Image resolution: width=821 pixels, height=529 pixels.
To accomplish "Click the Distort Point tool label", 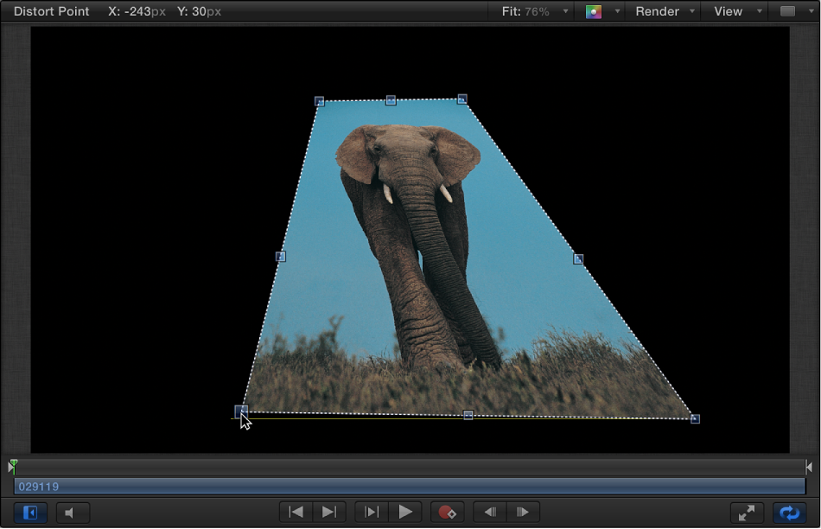I will [48, 11].
